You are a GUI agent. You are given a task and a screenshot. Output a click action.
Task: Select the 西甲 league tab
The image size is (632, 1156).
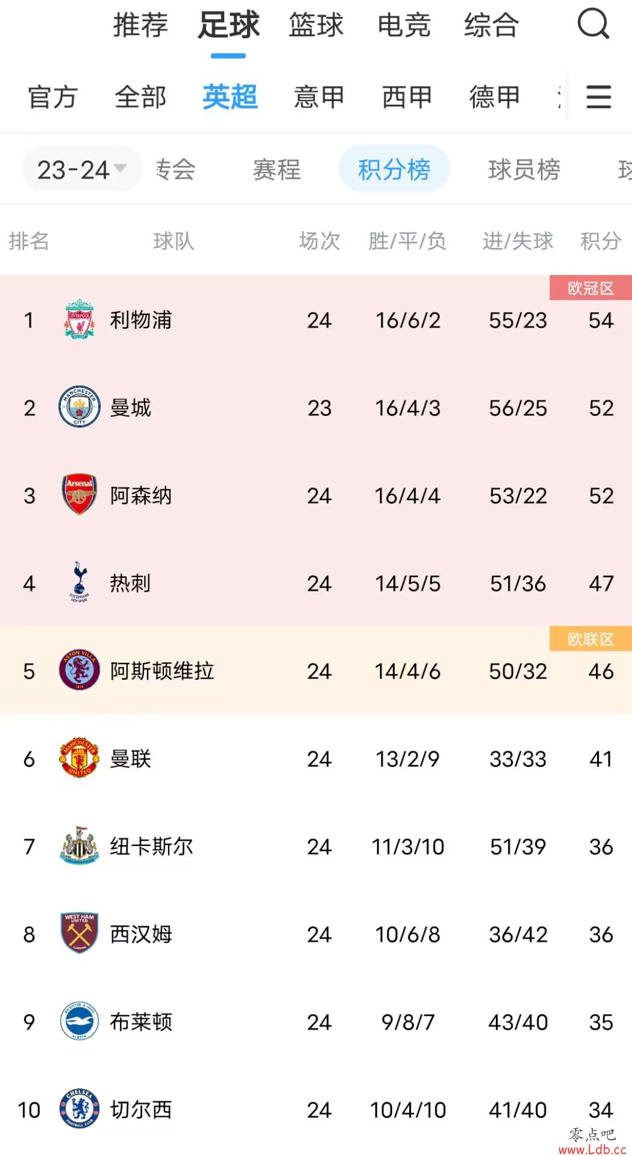point(407,97)
